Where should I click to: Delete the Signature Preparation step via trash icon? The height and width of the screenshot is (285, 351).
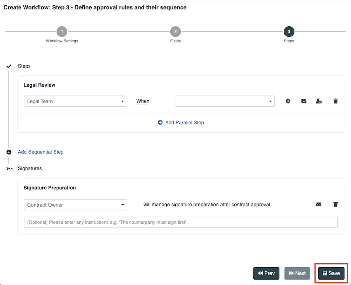pos(335,205)
